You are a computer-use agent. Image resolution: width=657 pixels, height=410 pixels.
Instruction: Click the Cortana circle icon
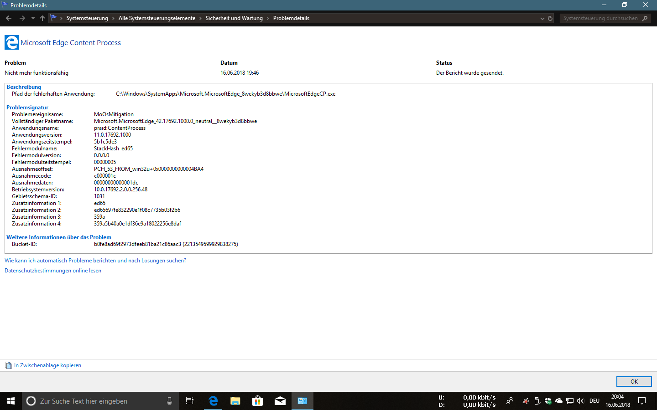pyautogui.click(x=31, y=401)
